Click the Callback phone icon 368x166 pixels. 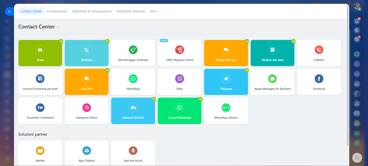319,50
